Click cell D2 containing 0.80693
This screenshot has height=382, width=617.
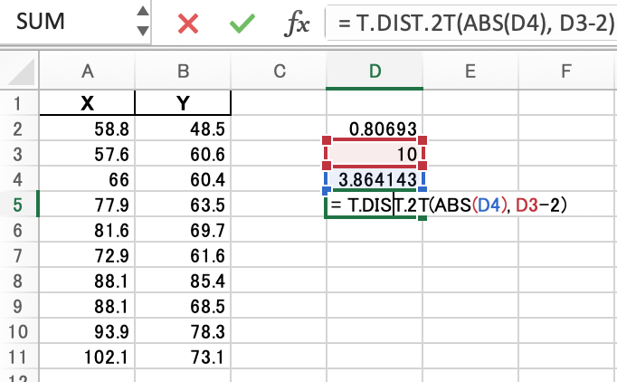pyautogui.click(x=374, y=129)
